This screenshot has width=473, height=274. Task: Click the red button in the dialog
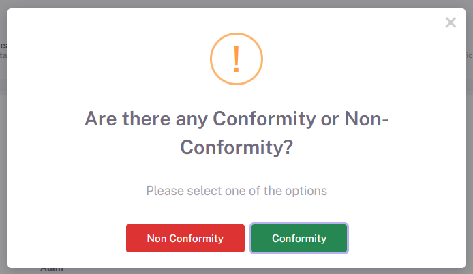(x=185, y=238)
